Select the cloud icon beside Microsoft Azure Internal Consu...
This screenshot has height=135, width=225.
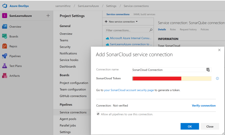coord(107,38)
